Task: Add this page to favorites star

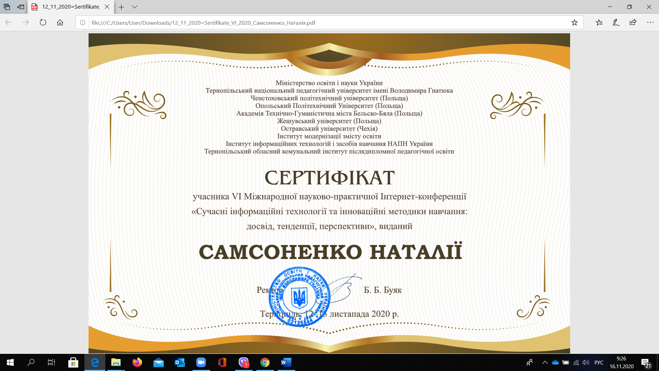Action: (x=574, y=23)
